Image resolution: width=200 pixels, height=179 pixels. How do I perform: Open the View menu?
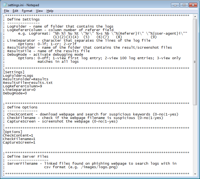click(x=39, y=11)
